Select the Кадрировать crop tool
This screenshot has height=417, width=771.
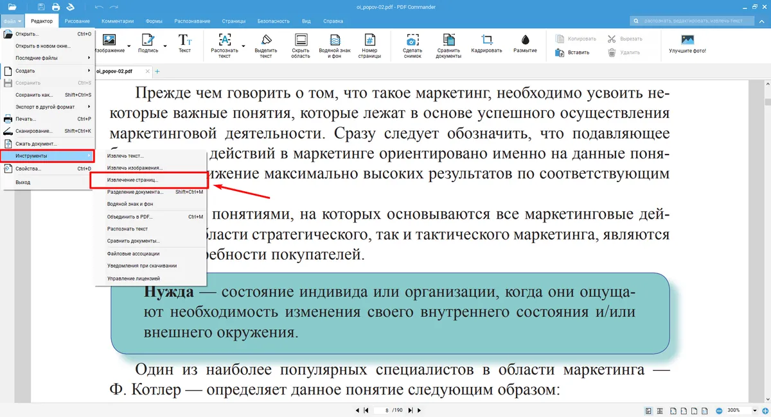pos(486,45)
